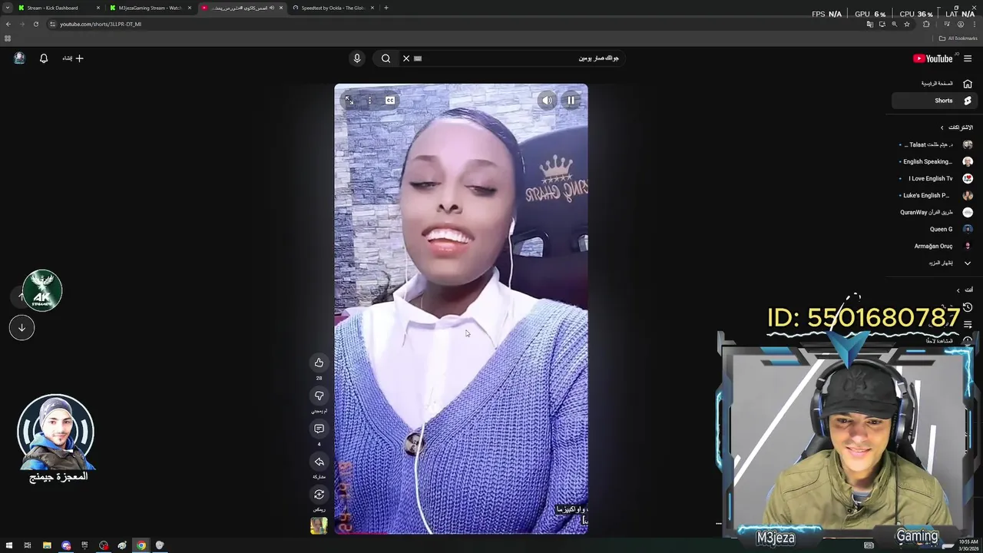The image size is (983, 553).
Task: Open the All Bookmarks folder
Action: click(958, 38)
